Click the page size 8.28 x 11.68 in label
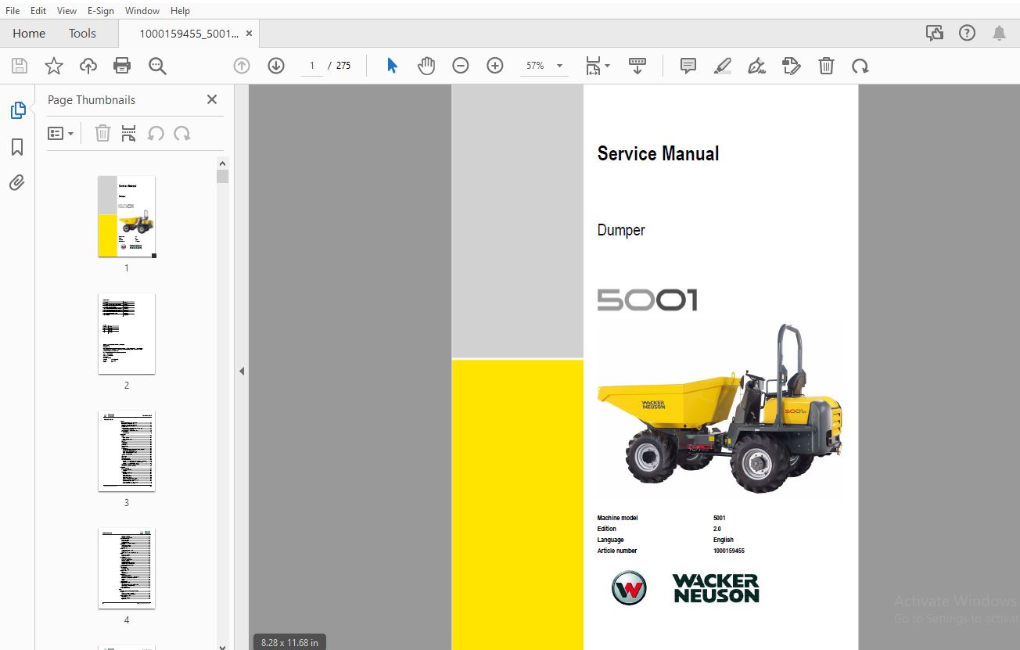Viewport: 1020px width, 650px height. pyautogui.click(x=289, y=642)
